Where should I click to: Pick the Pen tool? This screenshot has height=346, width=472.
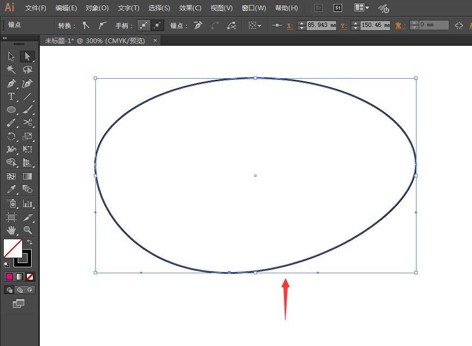pyautogui.click(x=11, y=84)
